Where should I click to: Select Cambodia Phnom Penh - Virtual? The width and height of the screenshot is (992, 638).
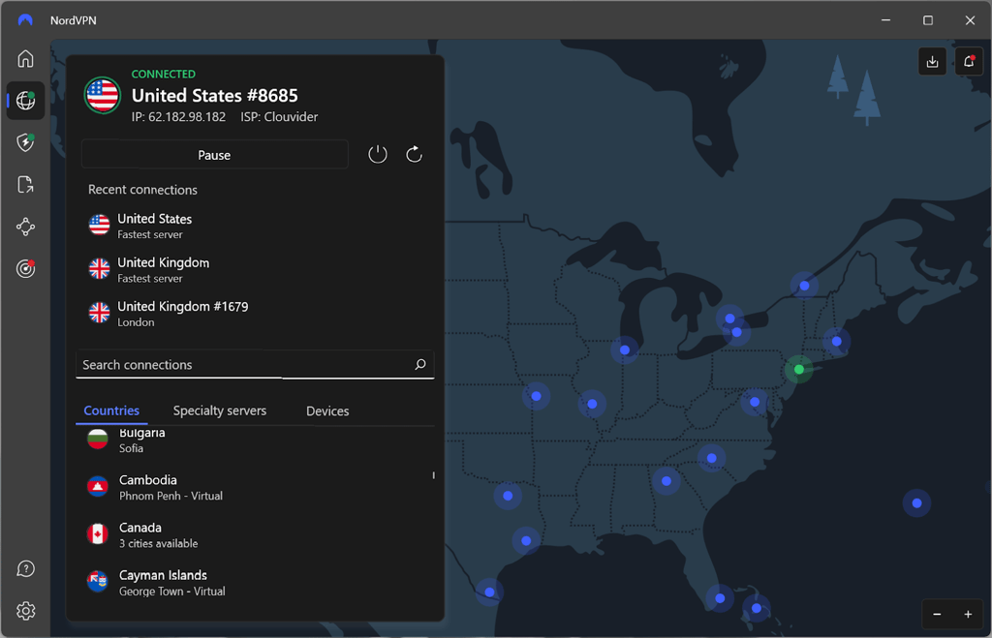pos(255,487)
